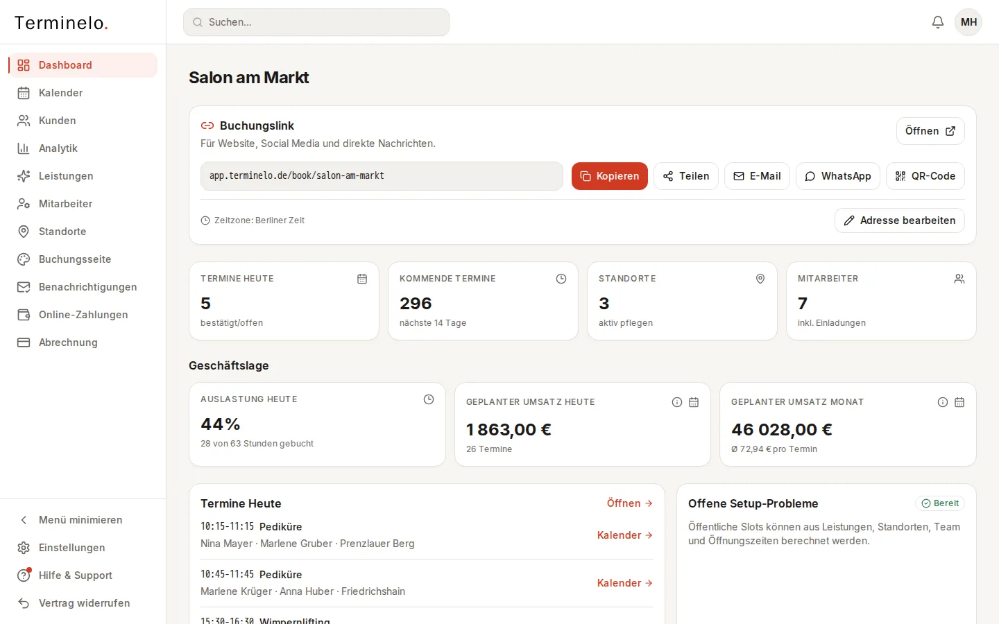Open the Dashboard menu item

[83, 65]
